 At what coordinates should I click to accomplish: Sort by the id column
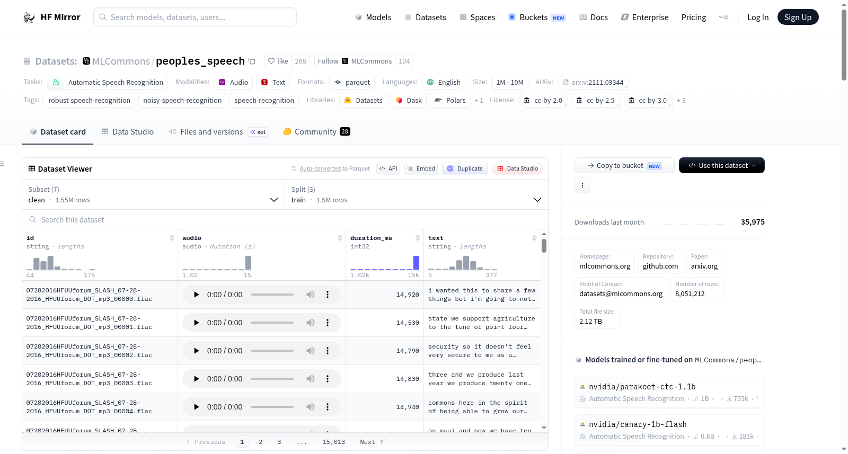[172, 238]
